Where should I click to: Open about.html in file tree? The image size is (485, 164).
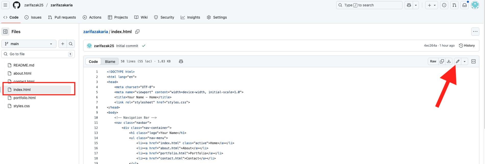[x=22, y=73]
